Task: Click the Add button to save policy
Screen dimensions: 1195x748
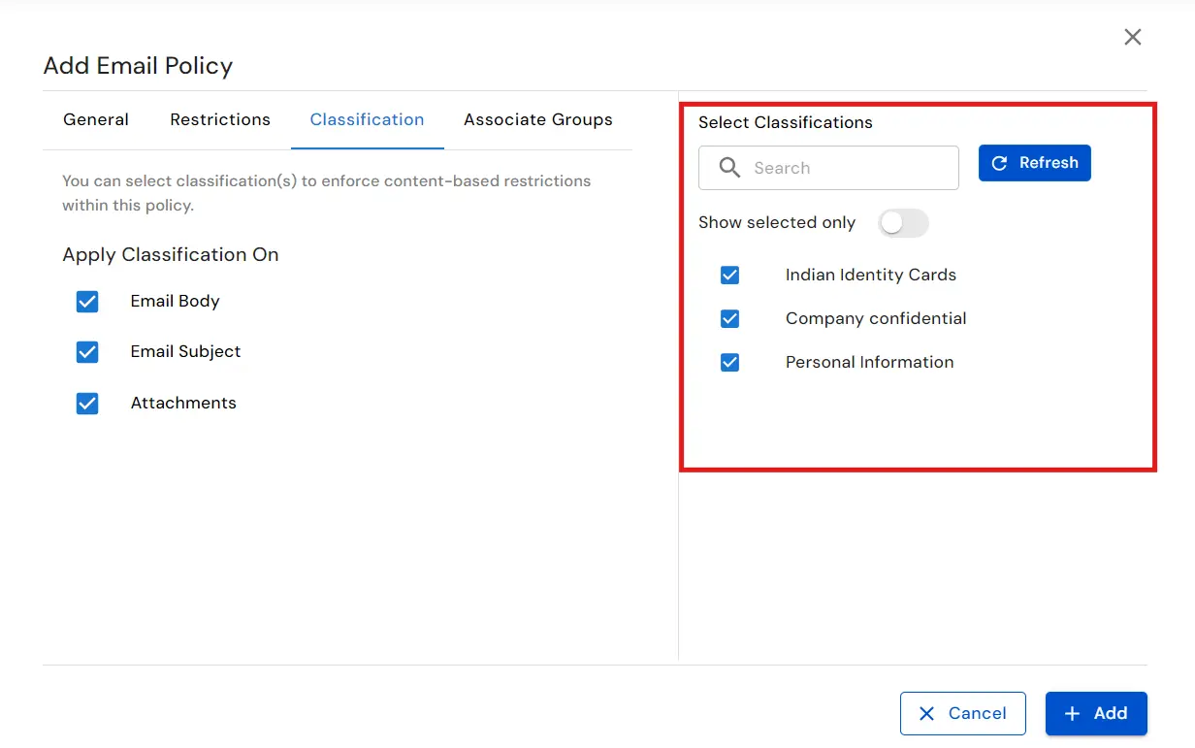Action: pyautogui.click(x=1096, y=713)
